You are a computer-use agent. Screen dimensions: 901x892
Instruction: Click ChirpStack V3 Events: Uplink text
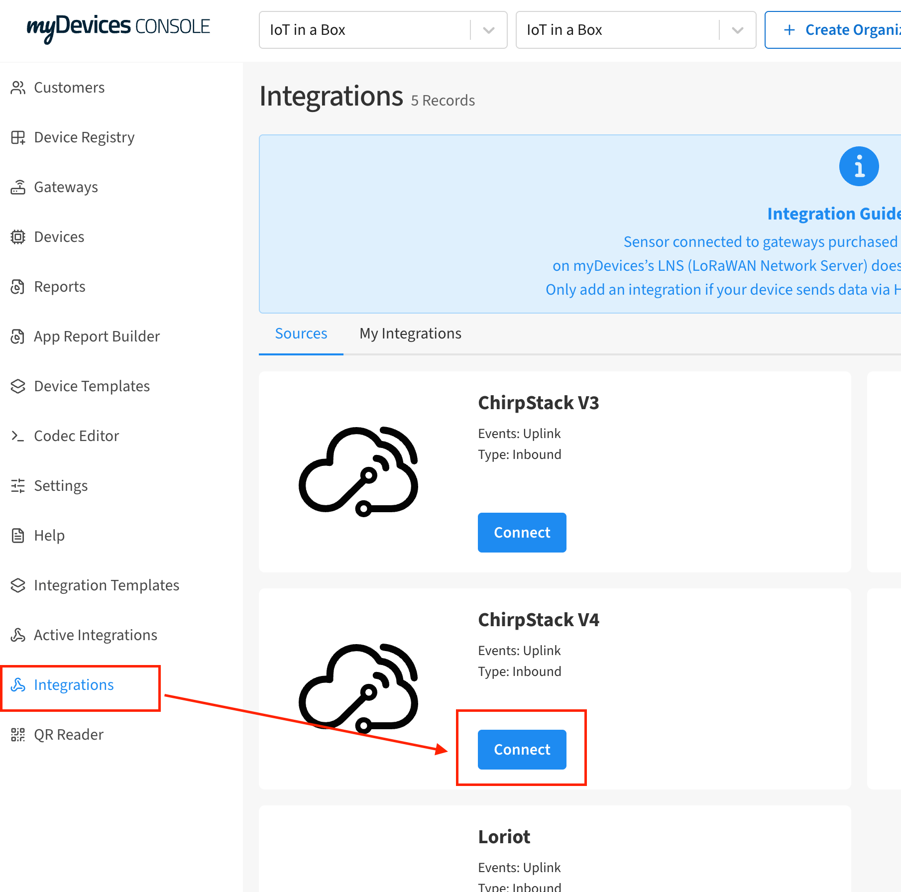pyautogui.click(x=519, y=434)
